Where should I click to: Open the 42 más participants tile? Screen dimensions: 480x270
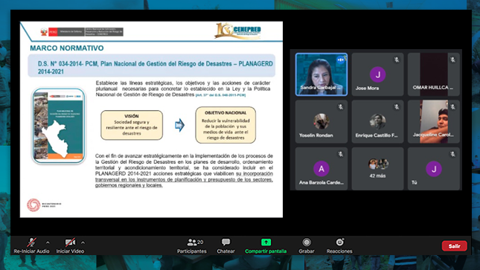tap(377, 169)
